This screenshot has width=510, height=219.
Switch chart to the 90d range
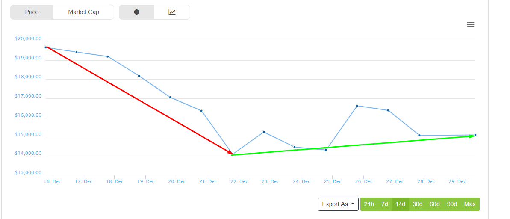pyautogui.click(x=452, y=204)
